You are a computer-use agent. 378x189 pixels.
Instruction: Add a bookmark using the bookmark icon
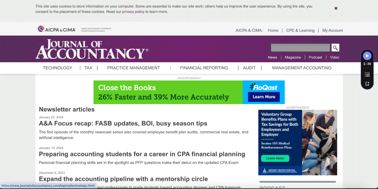point(367,84)
